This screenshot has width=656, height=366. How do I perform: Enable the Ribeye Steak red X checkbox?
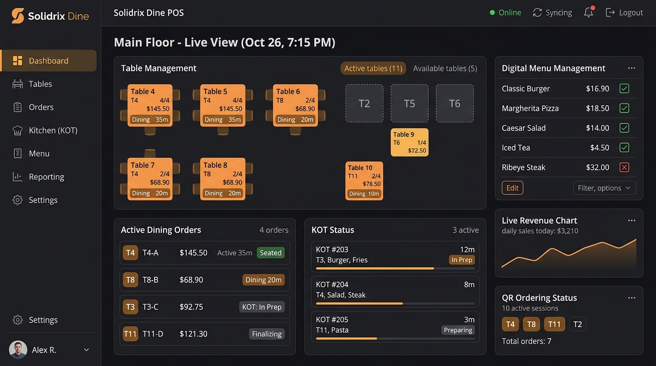point(625,167)
